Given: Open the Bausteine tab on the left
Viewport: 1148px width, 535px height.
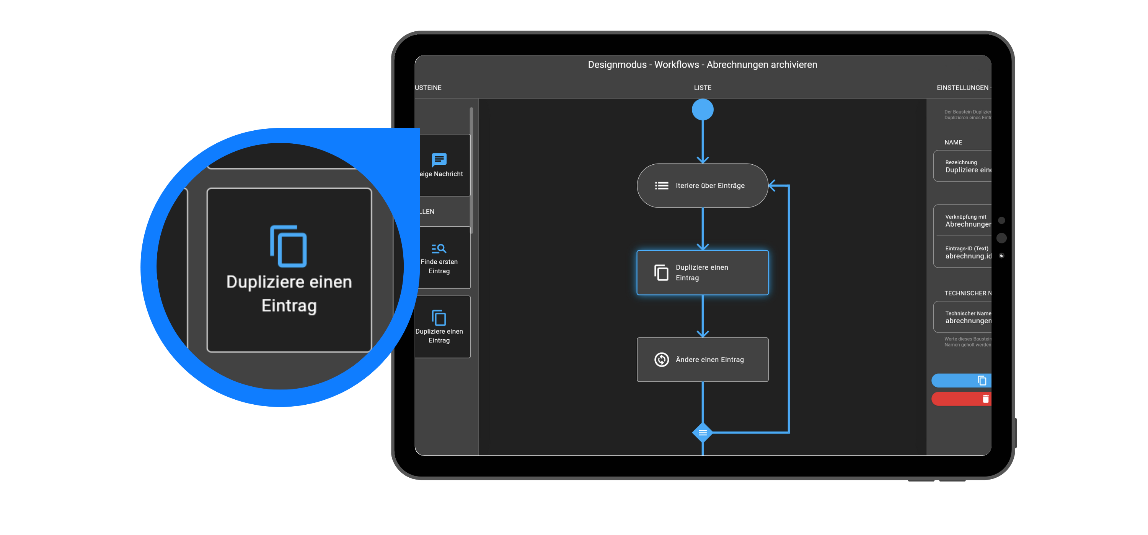Looking at the screenshot, I should [428, 88].
